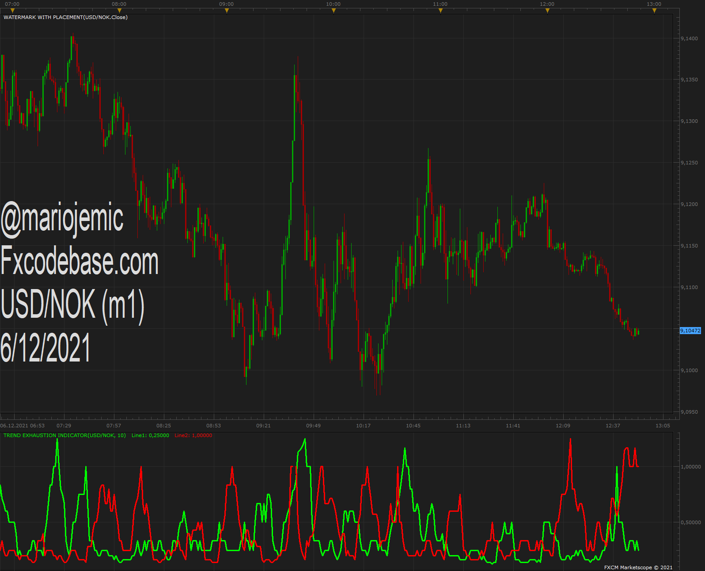Click the 12:09 time axis label
This screenshot has height=571, width=705.
pyautogui.click(x=563, y=426)
